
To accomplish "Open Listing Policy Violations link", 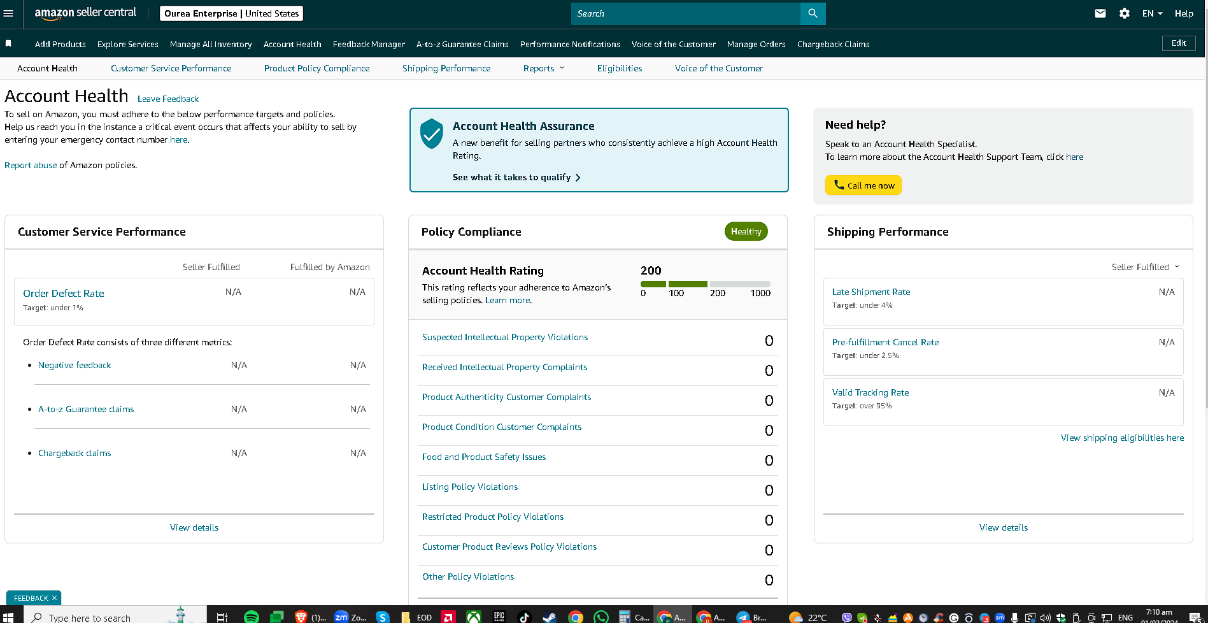I will pos(470,487).
